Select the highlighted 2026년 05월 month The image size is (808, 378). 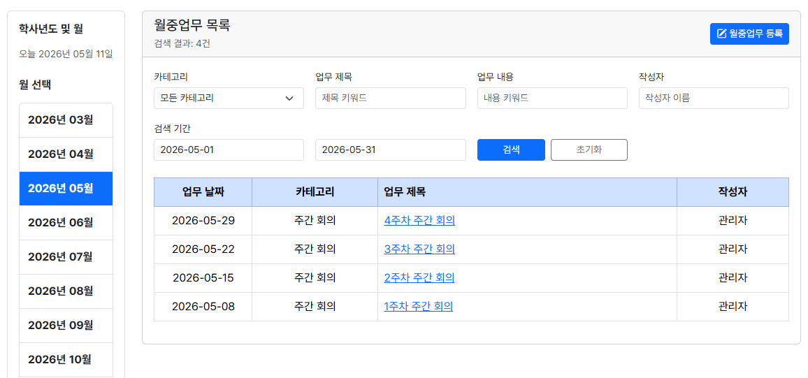66,189
